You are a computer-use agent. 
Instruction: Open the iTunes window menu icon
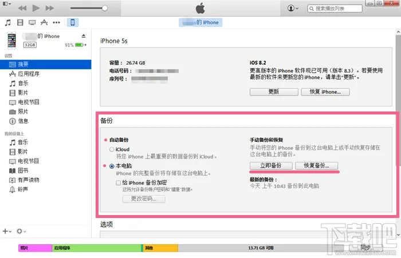pyautogui.click(x=6, y=3)
